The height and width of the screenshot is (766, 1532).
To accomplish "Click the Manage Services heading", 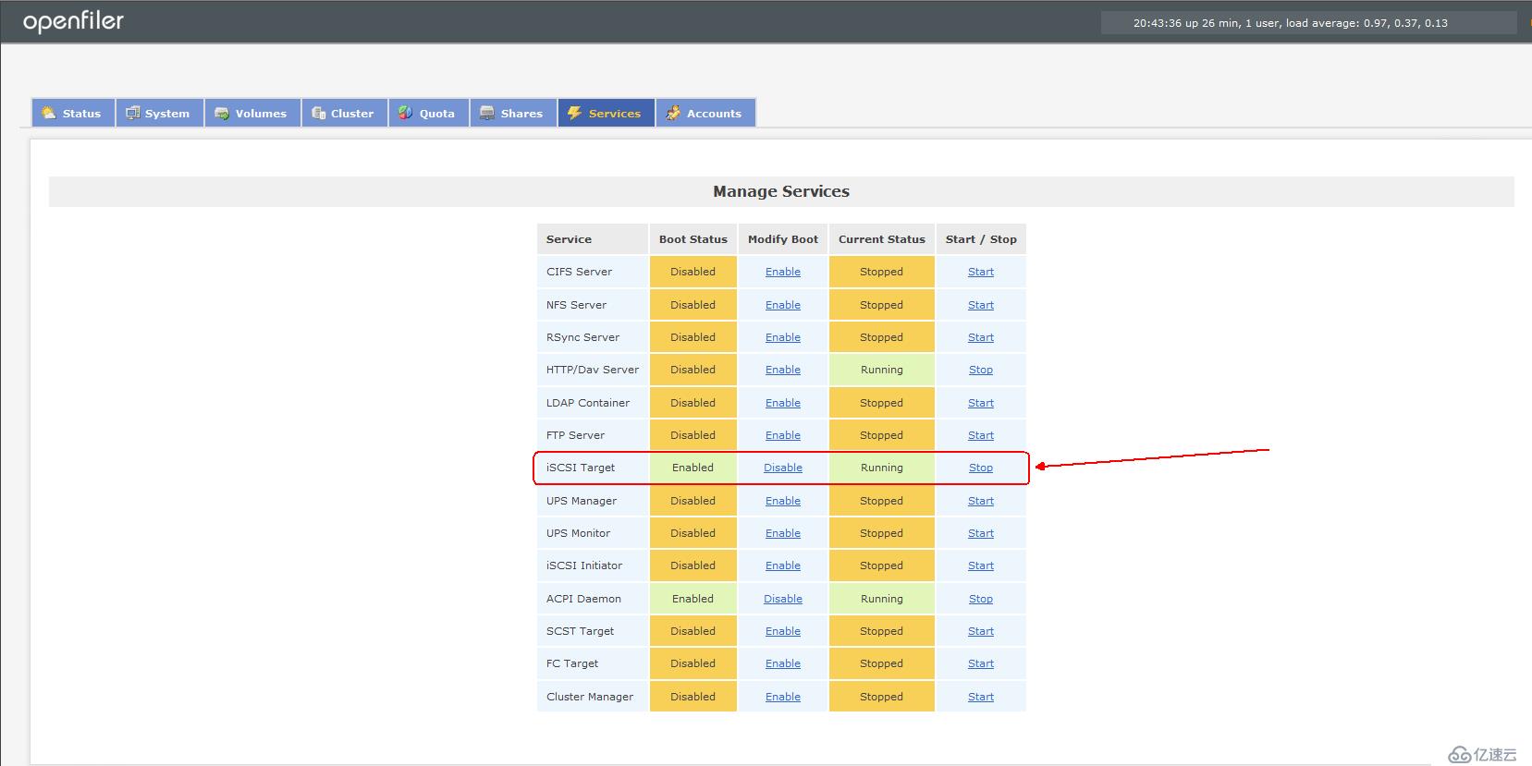I will [x=781, y=191].
